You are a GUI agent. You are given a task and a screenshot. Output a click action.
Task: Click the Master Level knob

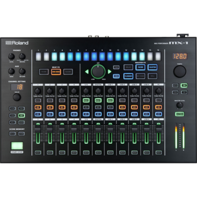point(180,105)
